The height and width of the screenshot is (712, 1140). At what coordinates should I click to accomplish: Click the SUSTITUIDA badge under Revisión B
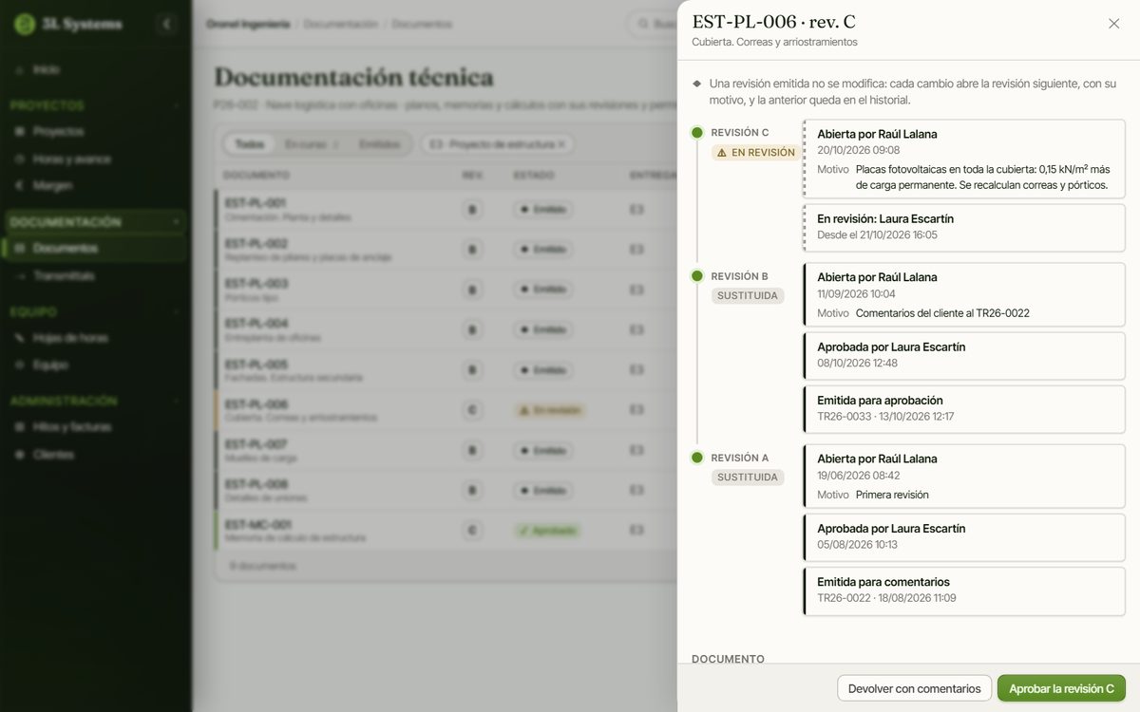(748, 295)
